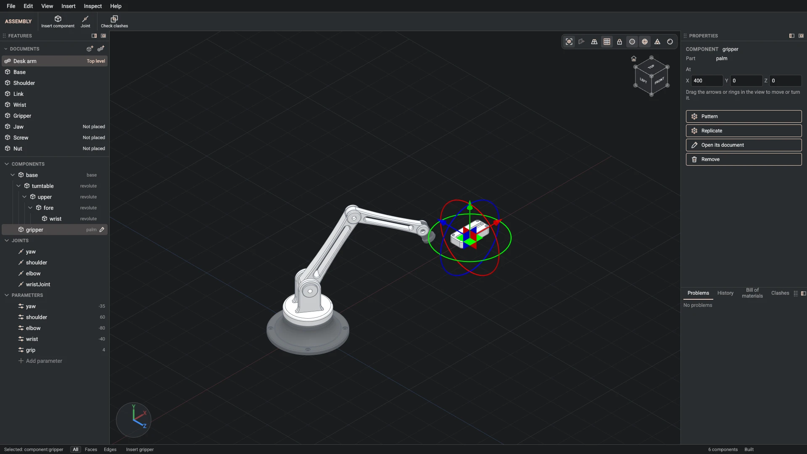Toggle the wireframe globe display mode
The image size is (807, 454).
coord(645,42)
